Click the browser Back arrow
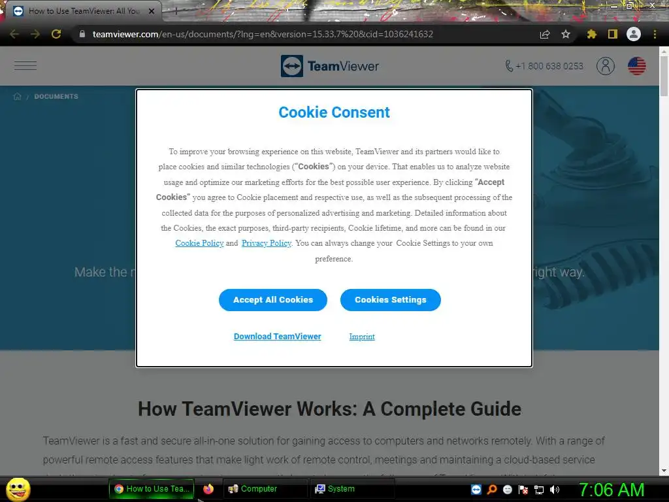 14,34
